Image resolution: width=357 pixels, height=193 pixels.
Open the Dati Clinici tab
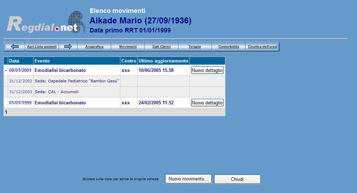(161, 47)
